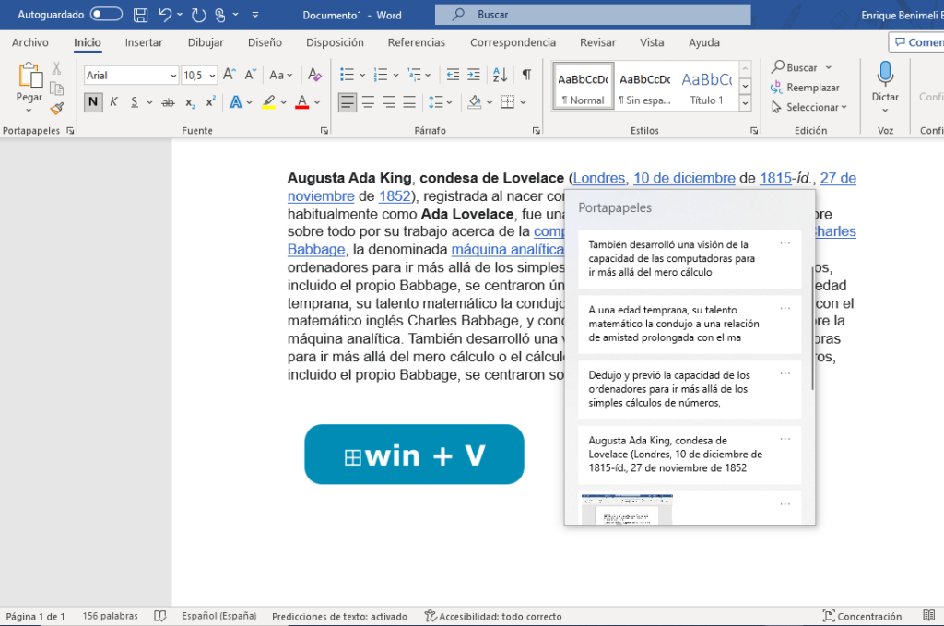This screenshot has height=626, width=944.
Task: Open the Insertar tab
Action: point(144,42)
